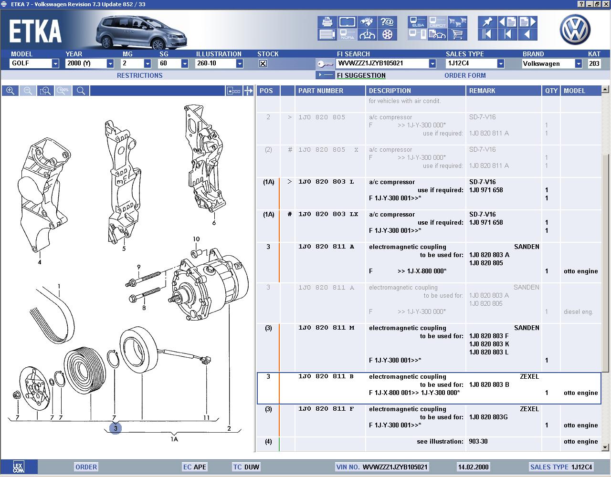Reset illustration zoom to 100%
The image size is (611, 477).
coord(63,91)
